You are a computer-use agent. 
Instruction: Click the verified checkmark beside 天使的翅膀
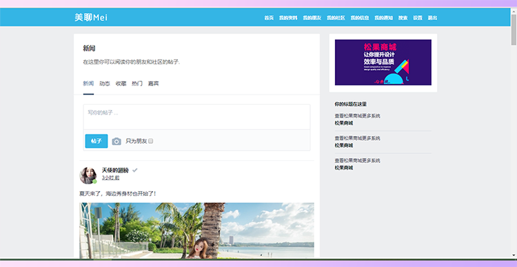coord(135,170)
